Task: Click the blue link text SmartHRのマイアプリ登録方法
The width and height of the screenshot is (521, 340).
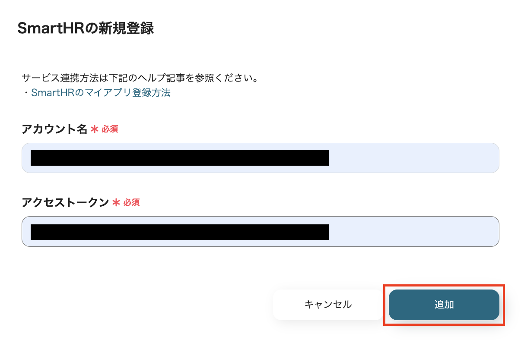Action: 100,92
